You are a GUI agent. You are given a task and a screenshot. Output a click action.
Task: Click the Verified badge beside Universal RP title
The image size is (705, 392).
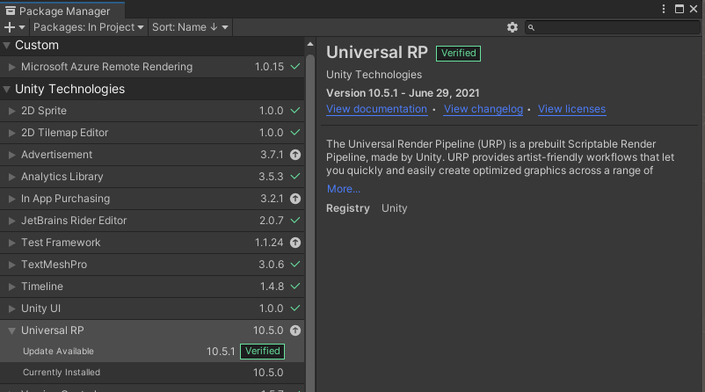(458, 53)
